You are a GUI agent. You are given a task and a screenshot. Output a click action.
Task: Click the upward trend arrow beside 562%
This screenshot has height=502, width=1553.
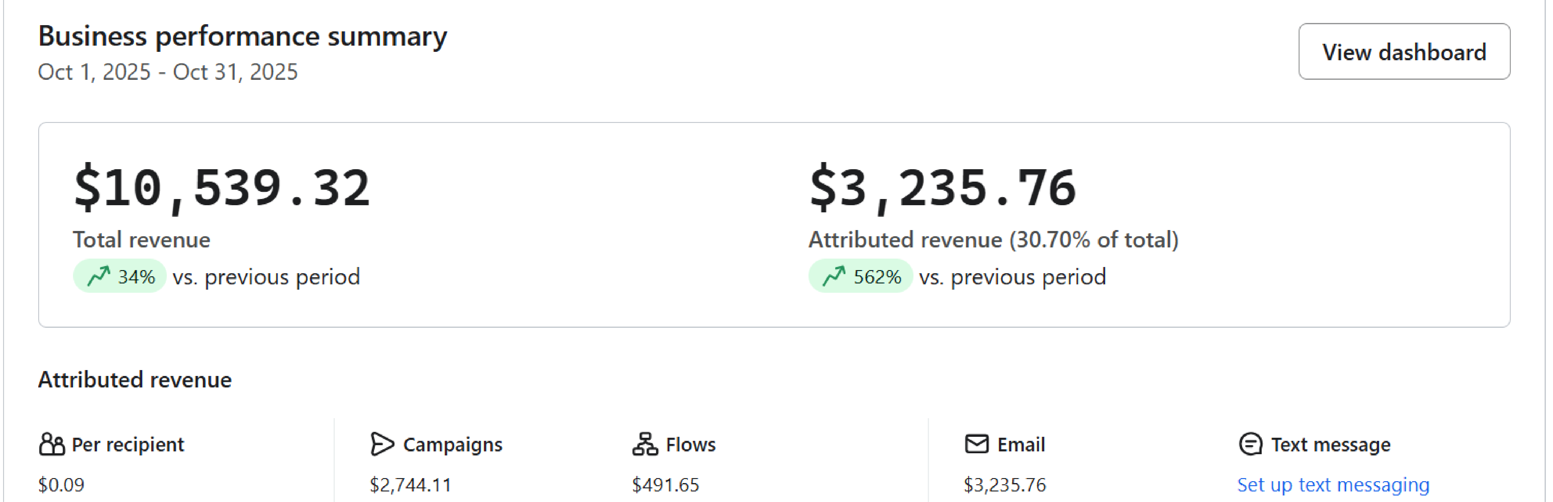click(834, 276)
